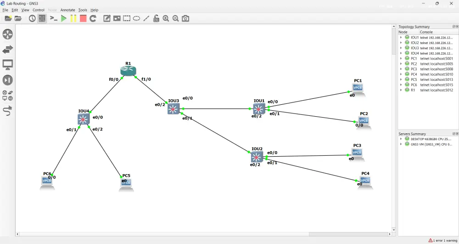Screen dimensions: 459x244
Task: Expand the IOU1 node in Topology Summary
Action: [401, 38]
